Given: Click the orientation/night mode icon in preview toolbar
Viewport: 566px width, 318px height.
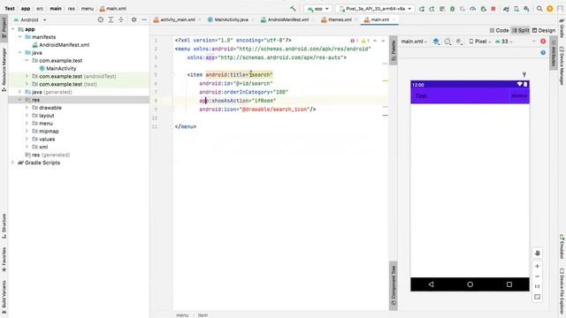Looking at the screenshot, I should point(447,42).
